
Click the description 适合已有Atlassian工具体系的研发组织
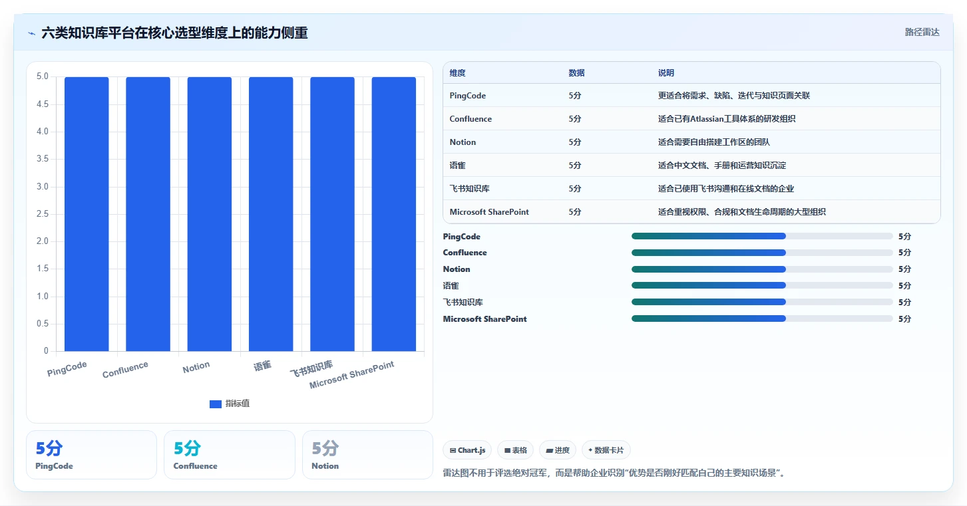[x=727, y=119]
